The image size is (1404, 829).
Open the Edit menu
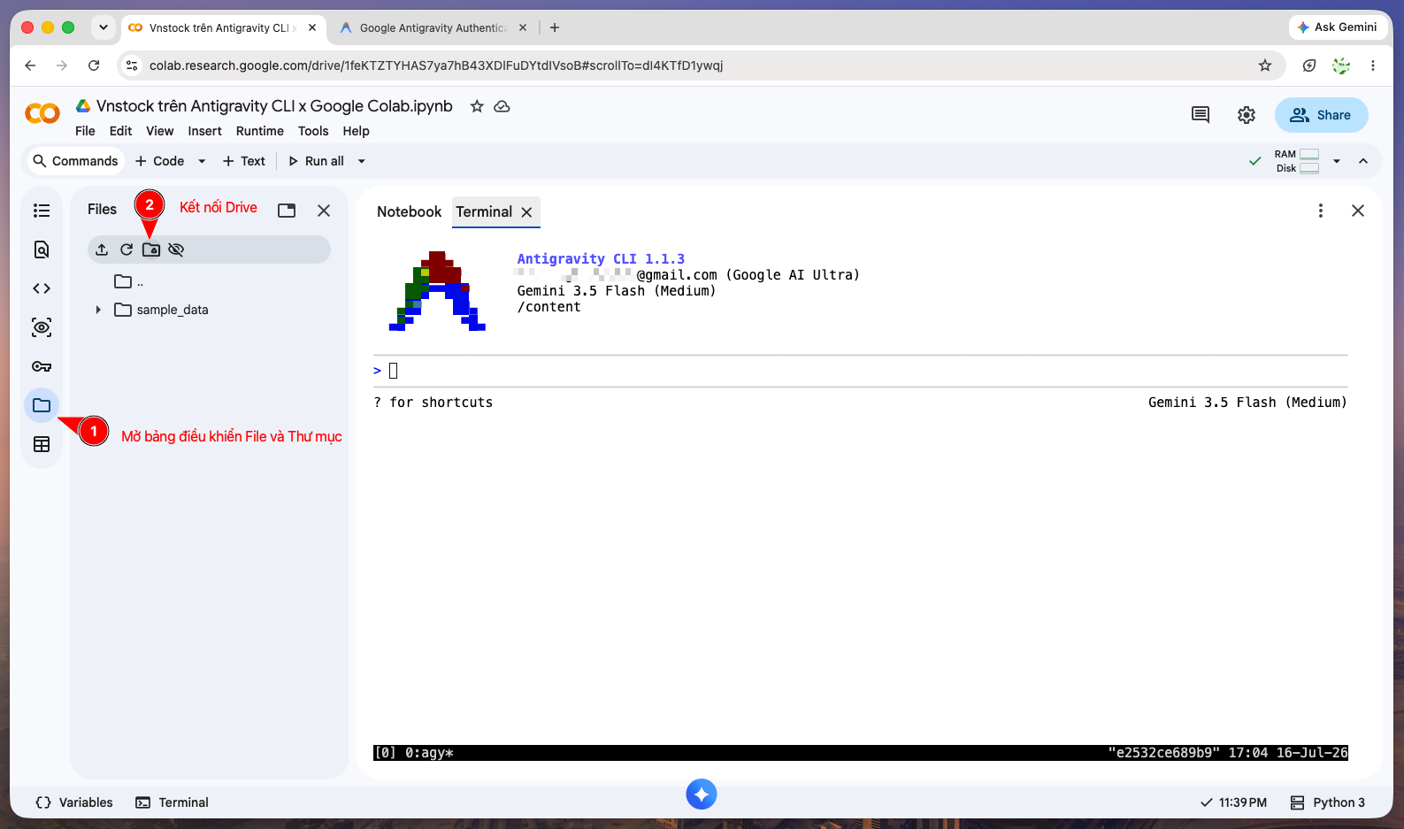[120, 131]
